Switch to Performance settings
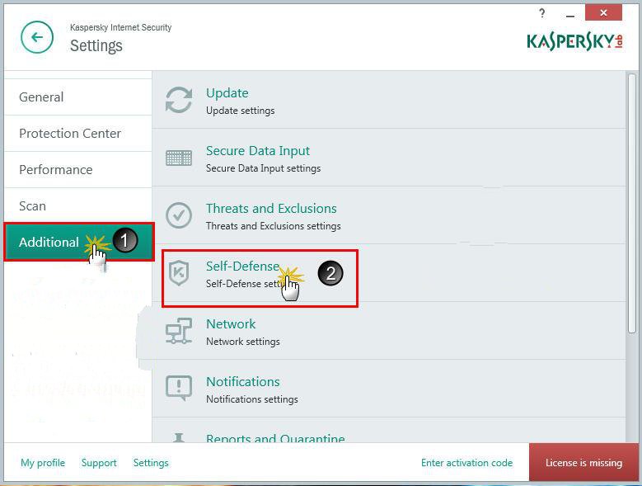642x486 pixels. 77,170
